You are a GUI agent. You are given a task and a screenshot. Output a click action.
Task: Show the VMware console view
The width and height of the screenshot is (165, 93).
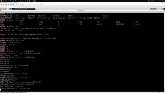[38, 5]
